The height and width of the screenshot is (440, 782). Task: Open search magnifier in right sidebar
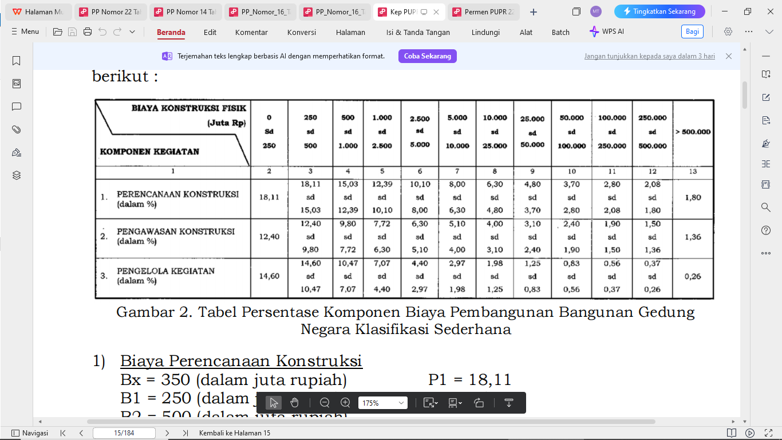pyautogui.click(x=766, y=207)
